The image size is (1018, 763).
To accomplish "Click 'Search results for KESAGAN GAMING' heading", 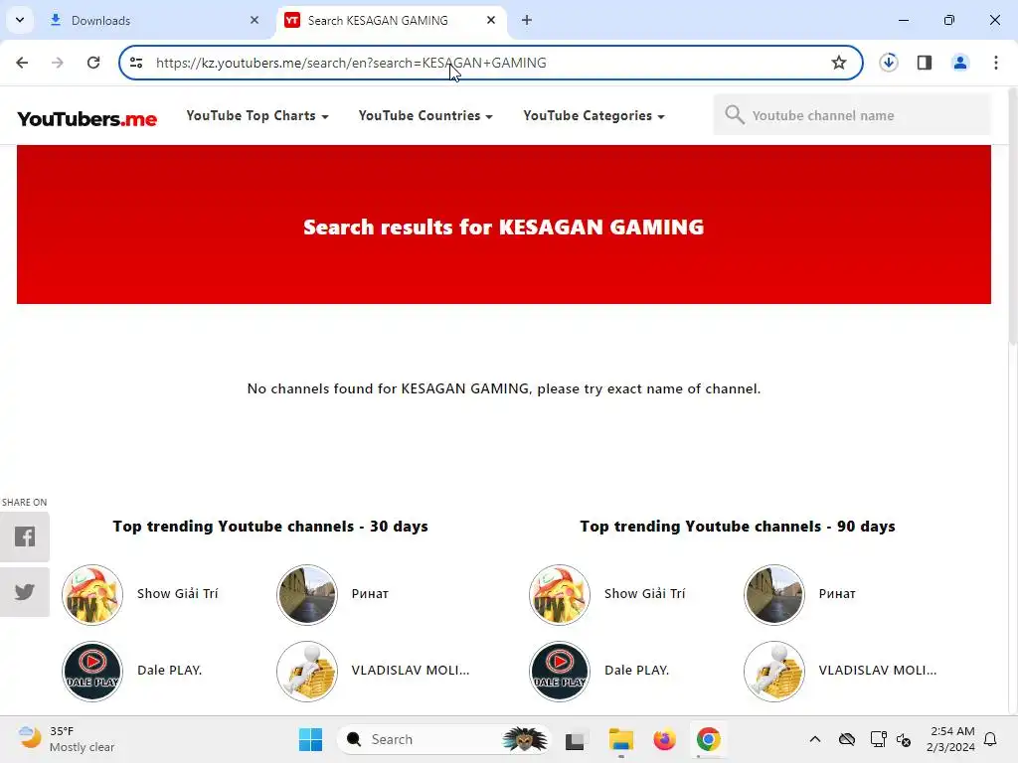I will [504, 228].
